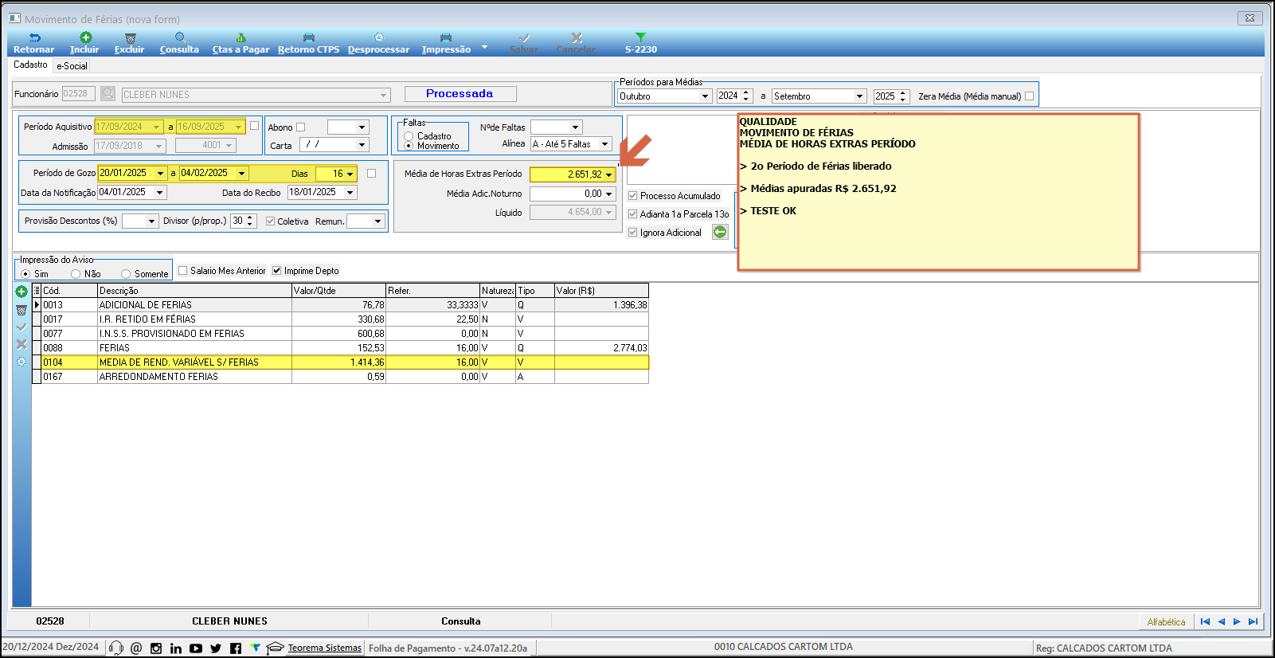Select Somente for Impressão do Aviso
The height and width of the screenshot is (658, 1275).
(x=126, y=274)
